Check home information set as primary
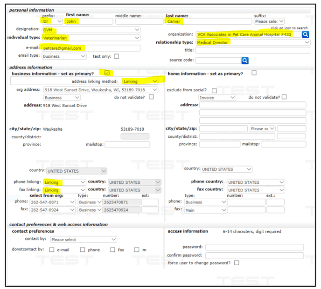321x289 pixels. coord(254,73)
